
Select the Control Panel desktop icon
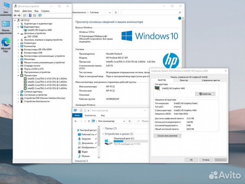click(x=6, y=27)
